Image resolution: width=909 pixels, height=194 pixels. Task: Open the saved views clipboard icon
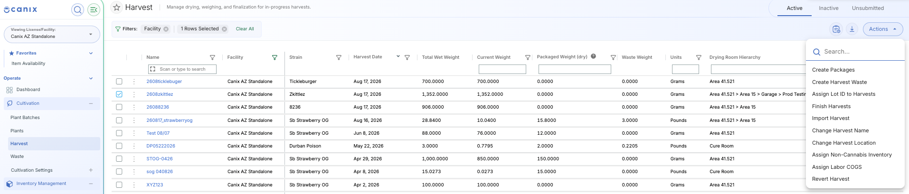(836, 29)
